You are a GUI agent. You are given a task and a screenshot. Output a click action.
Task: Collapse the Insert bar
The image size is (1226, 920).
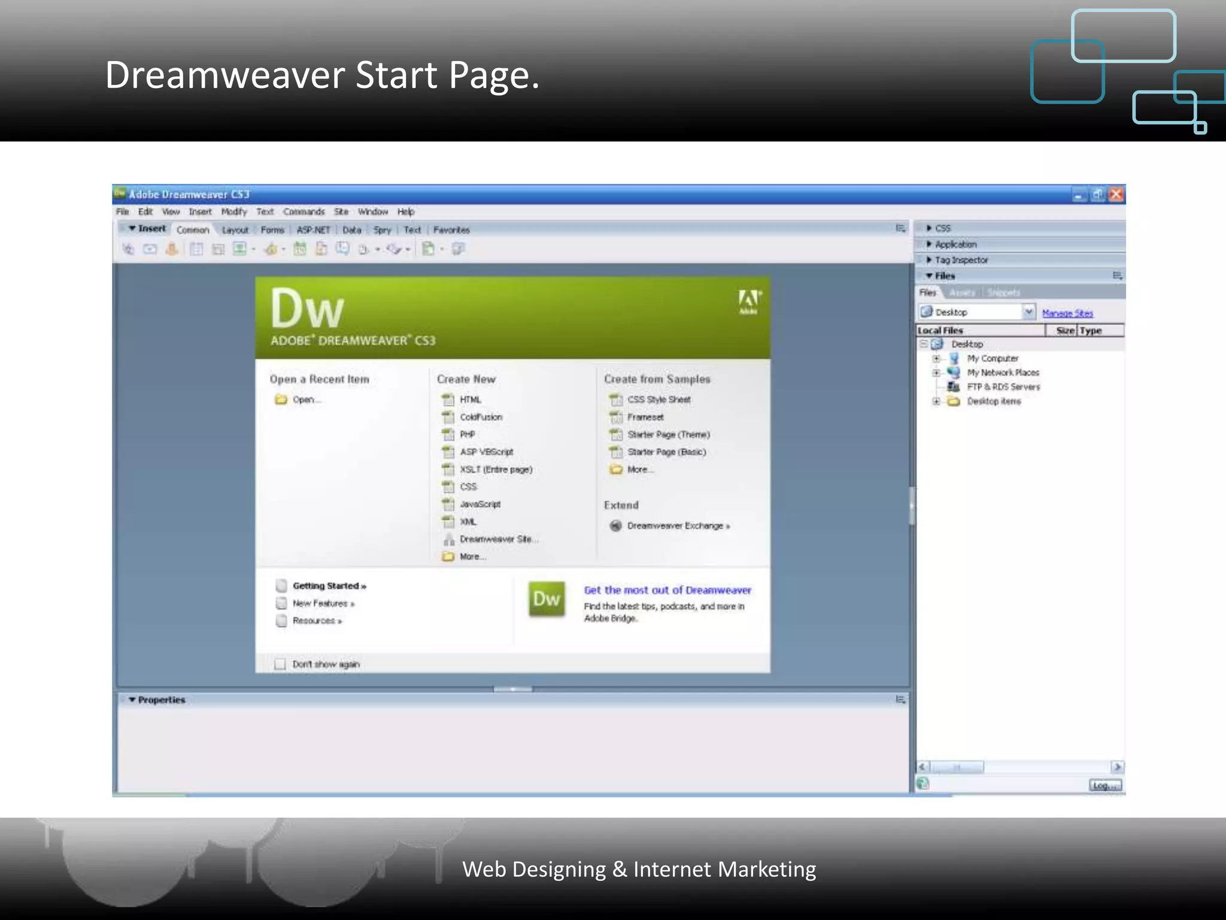click(x=132, y=228)
